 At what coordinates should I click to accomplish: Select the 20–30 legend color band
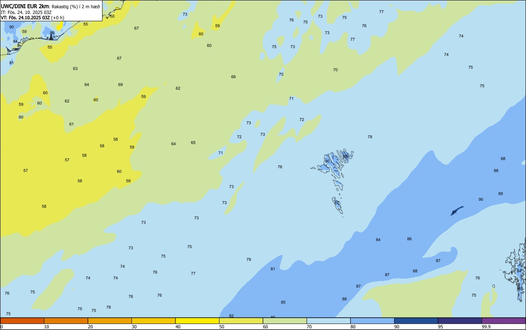click(110, 321)
